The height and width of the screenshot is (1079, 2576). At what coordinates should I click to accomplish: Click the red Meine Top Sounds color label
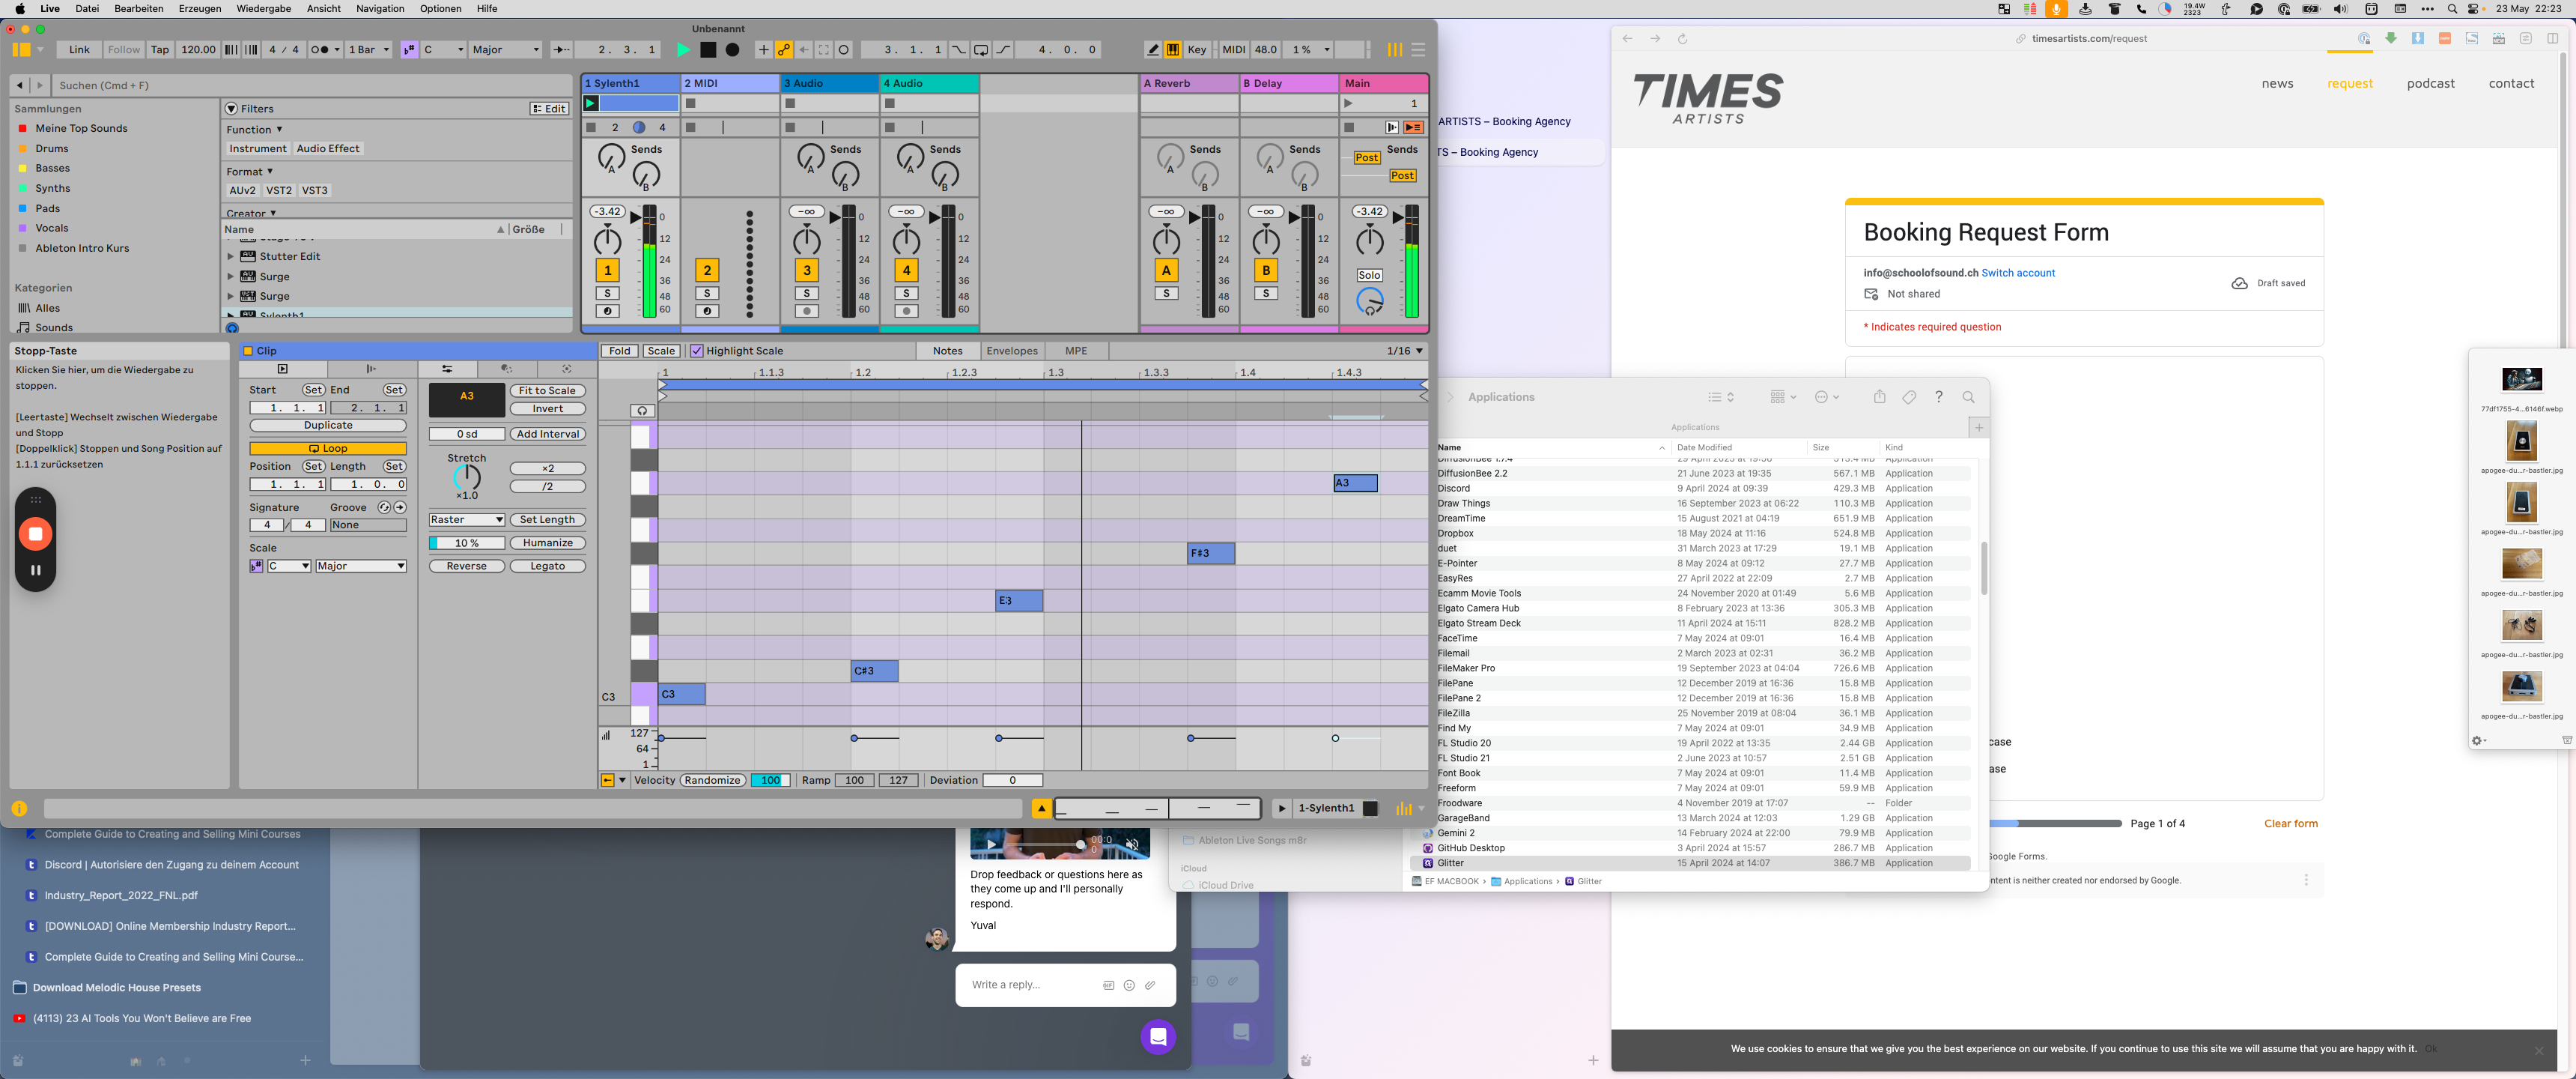[x=22, y=128]
